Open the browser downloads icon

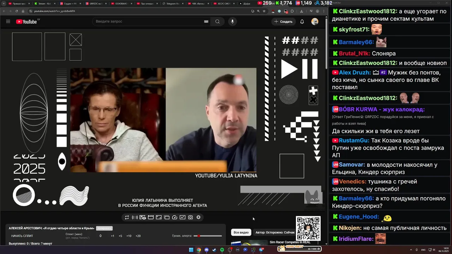[302, 11]
